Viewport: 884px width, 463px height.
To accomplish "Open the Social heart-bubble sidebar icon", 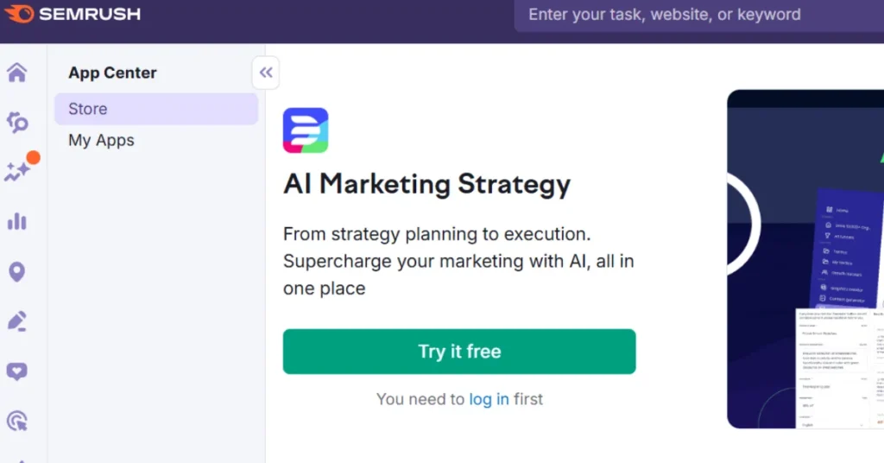I will click(x=16, y=371).
